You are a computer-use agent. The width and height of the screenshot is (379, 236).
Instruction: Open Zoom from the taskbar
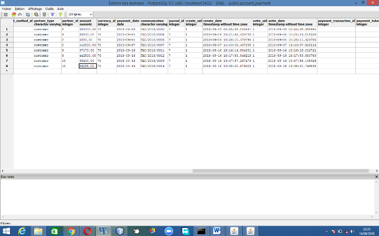169,231
